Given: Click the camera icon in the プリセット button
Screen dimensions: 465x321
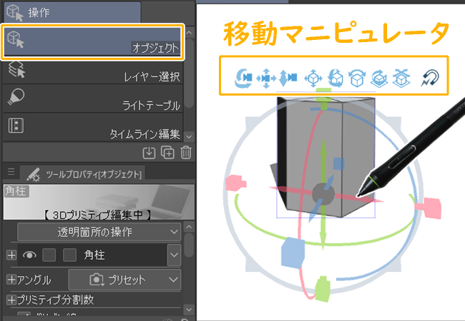Looking at the screenshot, I should tap(97, 280).
